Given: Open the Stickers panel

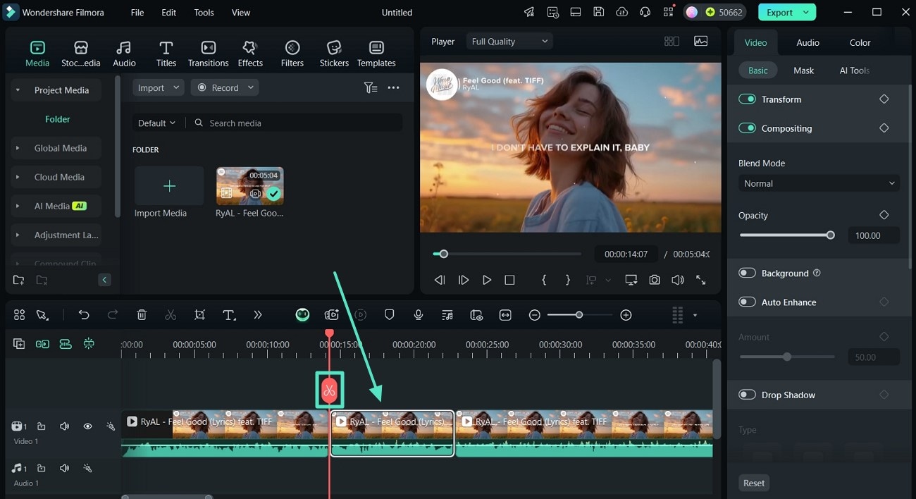Looking at the screenshot, I should tap(334, 54).
